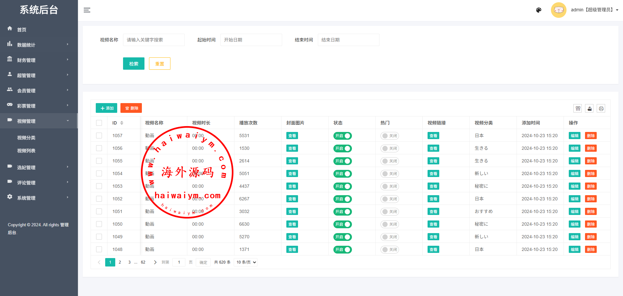Click the column filter grid icon
This screenshot has width=623, height=296.
(578, 109)
